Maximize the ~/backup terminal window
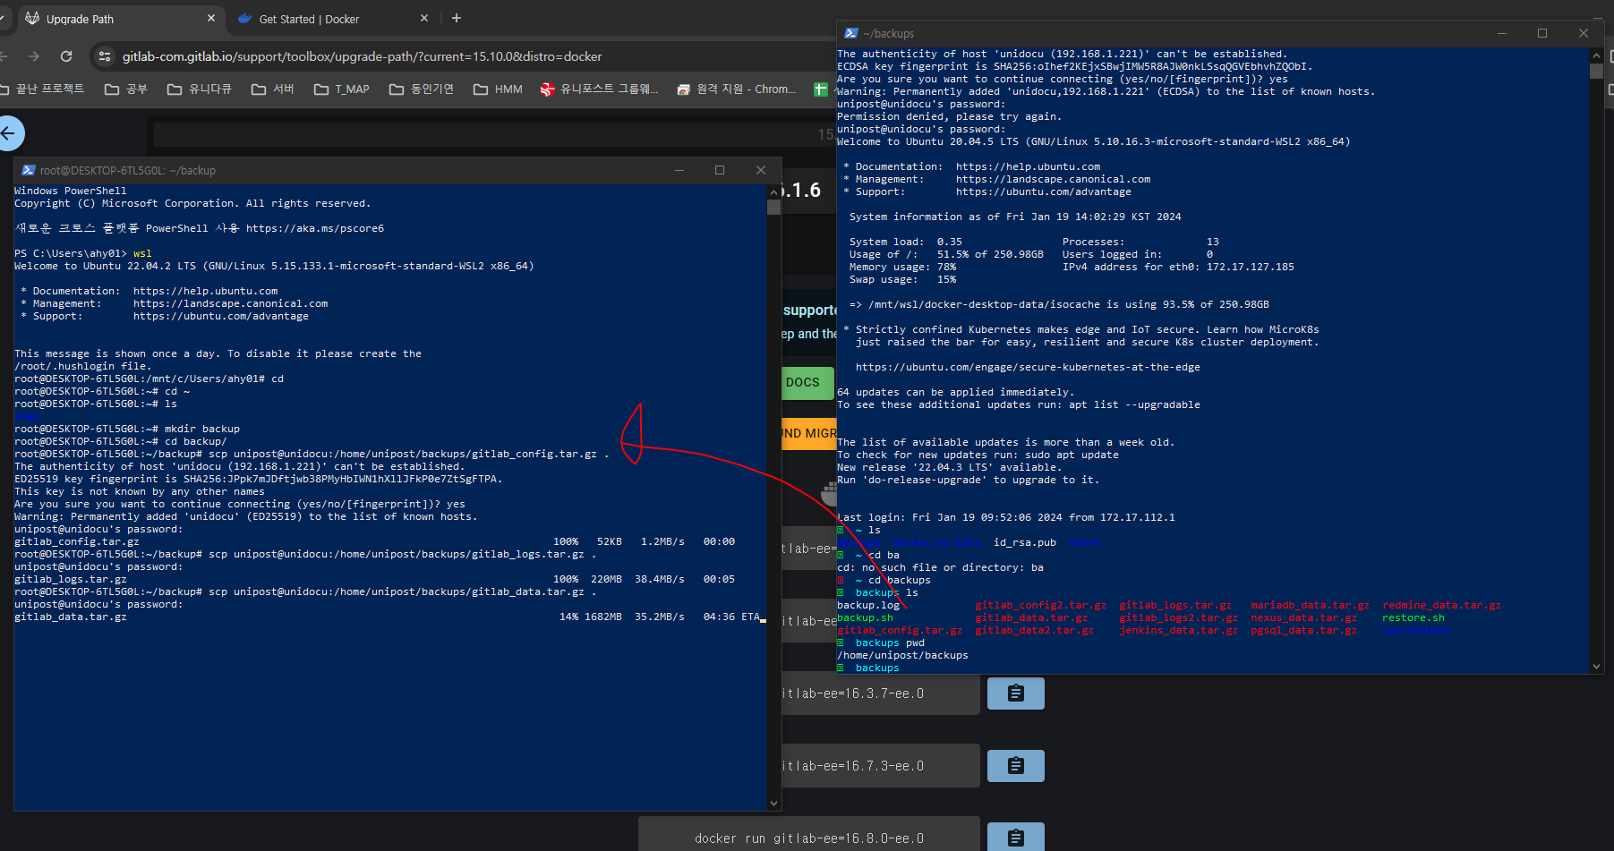 click(720, 170)
